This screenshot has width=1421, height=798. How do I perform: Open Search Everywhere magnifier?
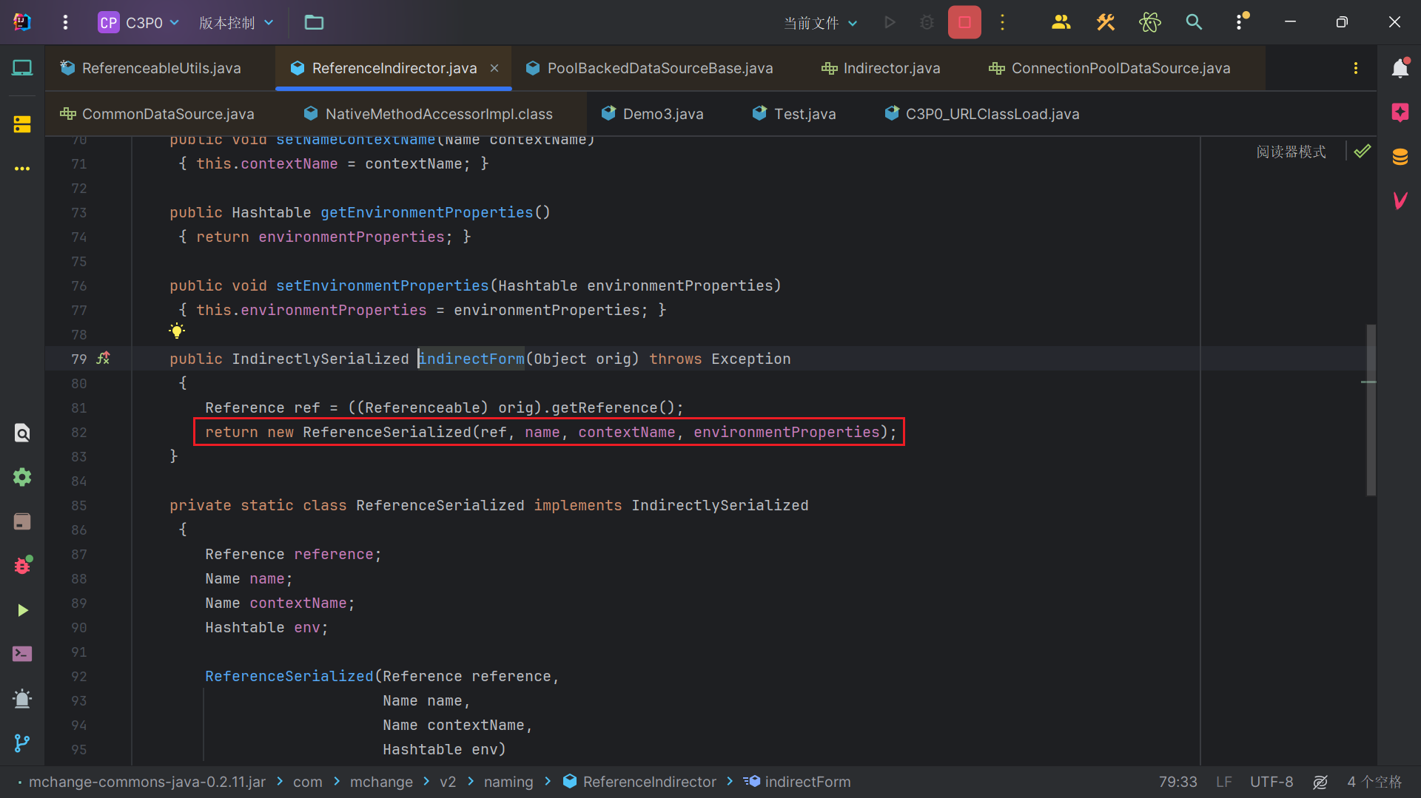tap(1194, 23)
